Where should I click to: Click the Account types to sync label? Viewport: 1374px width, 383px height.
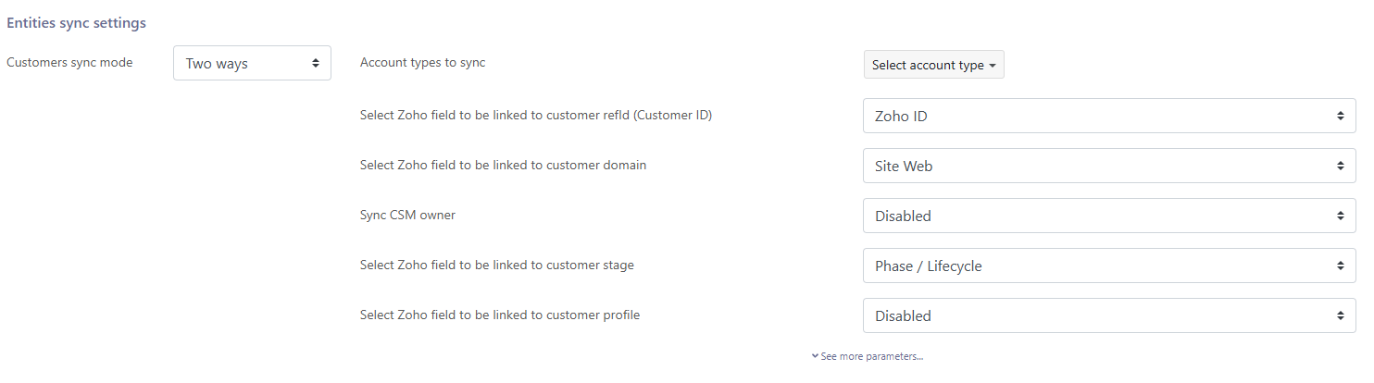pyautogui.click(x=422, y=63)
